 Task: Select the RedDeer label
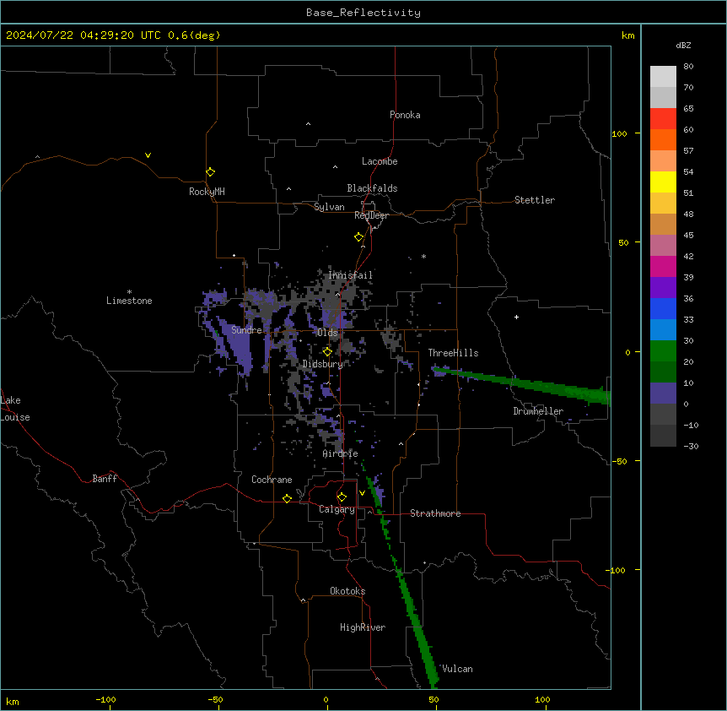coord(371,215)
